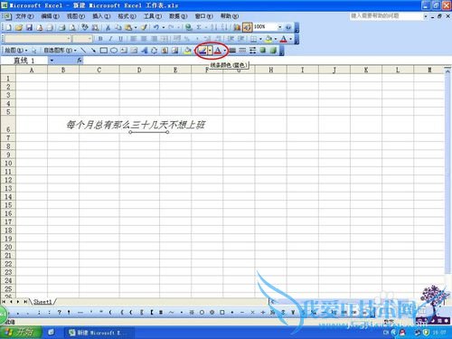
Task: Click the fx Insert Function button
Action: (79, 61)
